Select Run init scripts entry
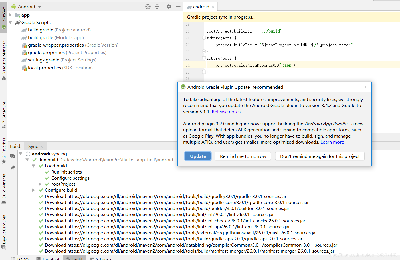Viewport: 400px width, 260px height. pyautogui.click(x=66, y=172)
